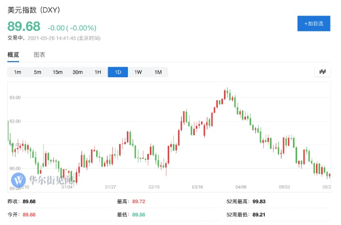Switch to the 概览 tab
The height and width of the screenshot is (225, 341).
tap(13, 55)
